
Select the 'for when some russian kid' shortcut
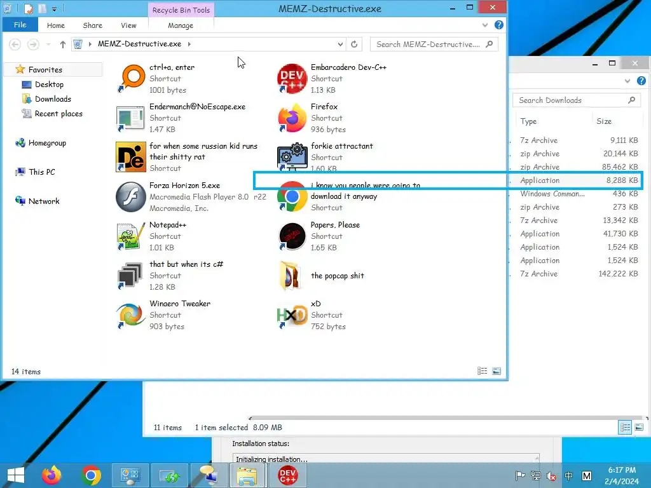[131, 157]
